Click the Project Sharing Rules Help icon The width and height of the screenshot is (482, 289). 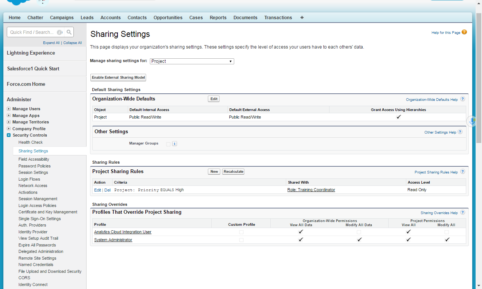coord(462,172)
